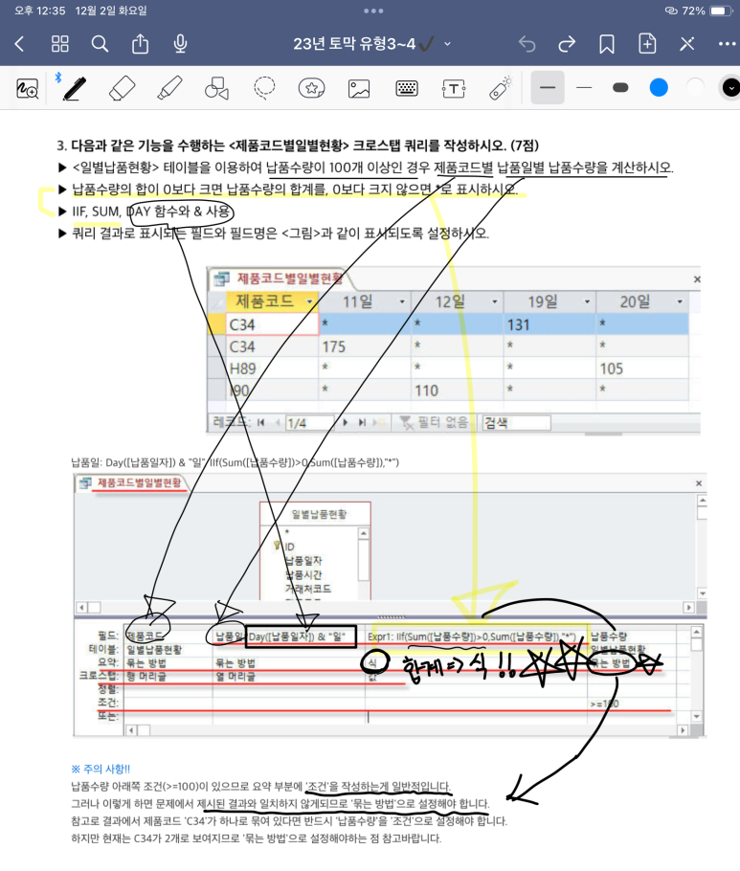This screenshot has height=871, width=740.
Task: Close the query design window
Action: click(x=698, y=483)
